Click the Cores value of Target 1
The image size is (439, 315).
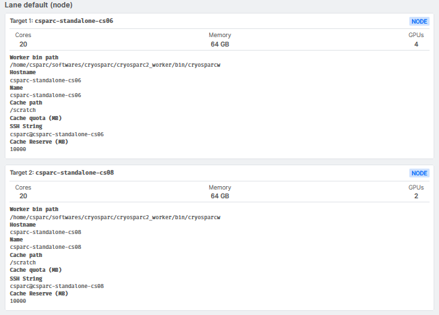tap(24, 45)
